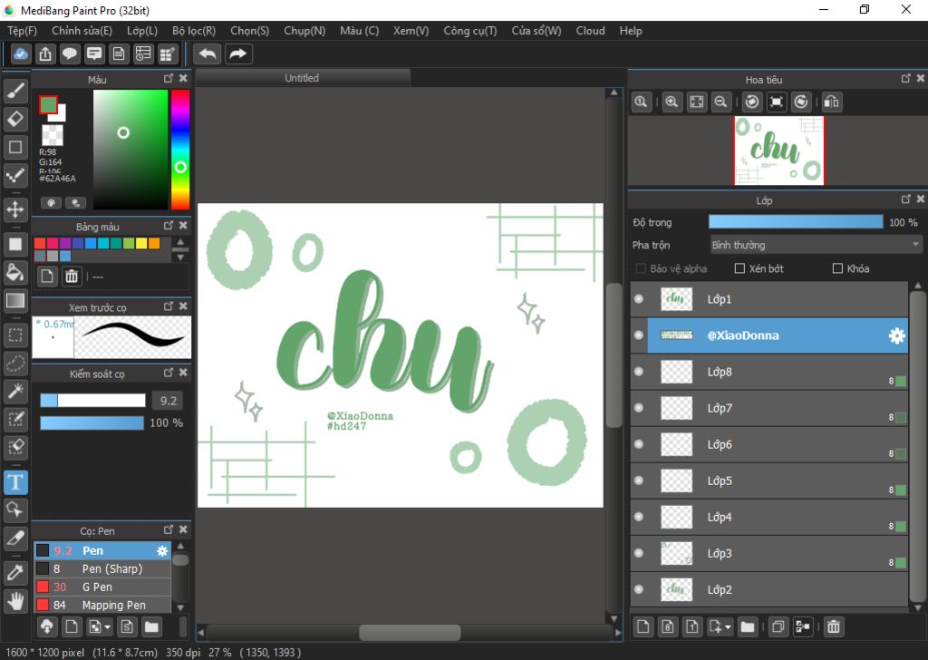Select the Magic Wand tool
Viewport: 928px width, 660px height.
(x=15, y=391)
